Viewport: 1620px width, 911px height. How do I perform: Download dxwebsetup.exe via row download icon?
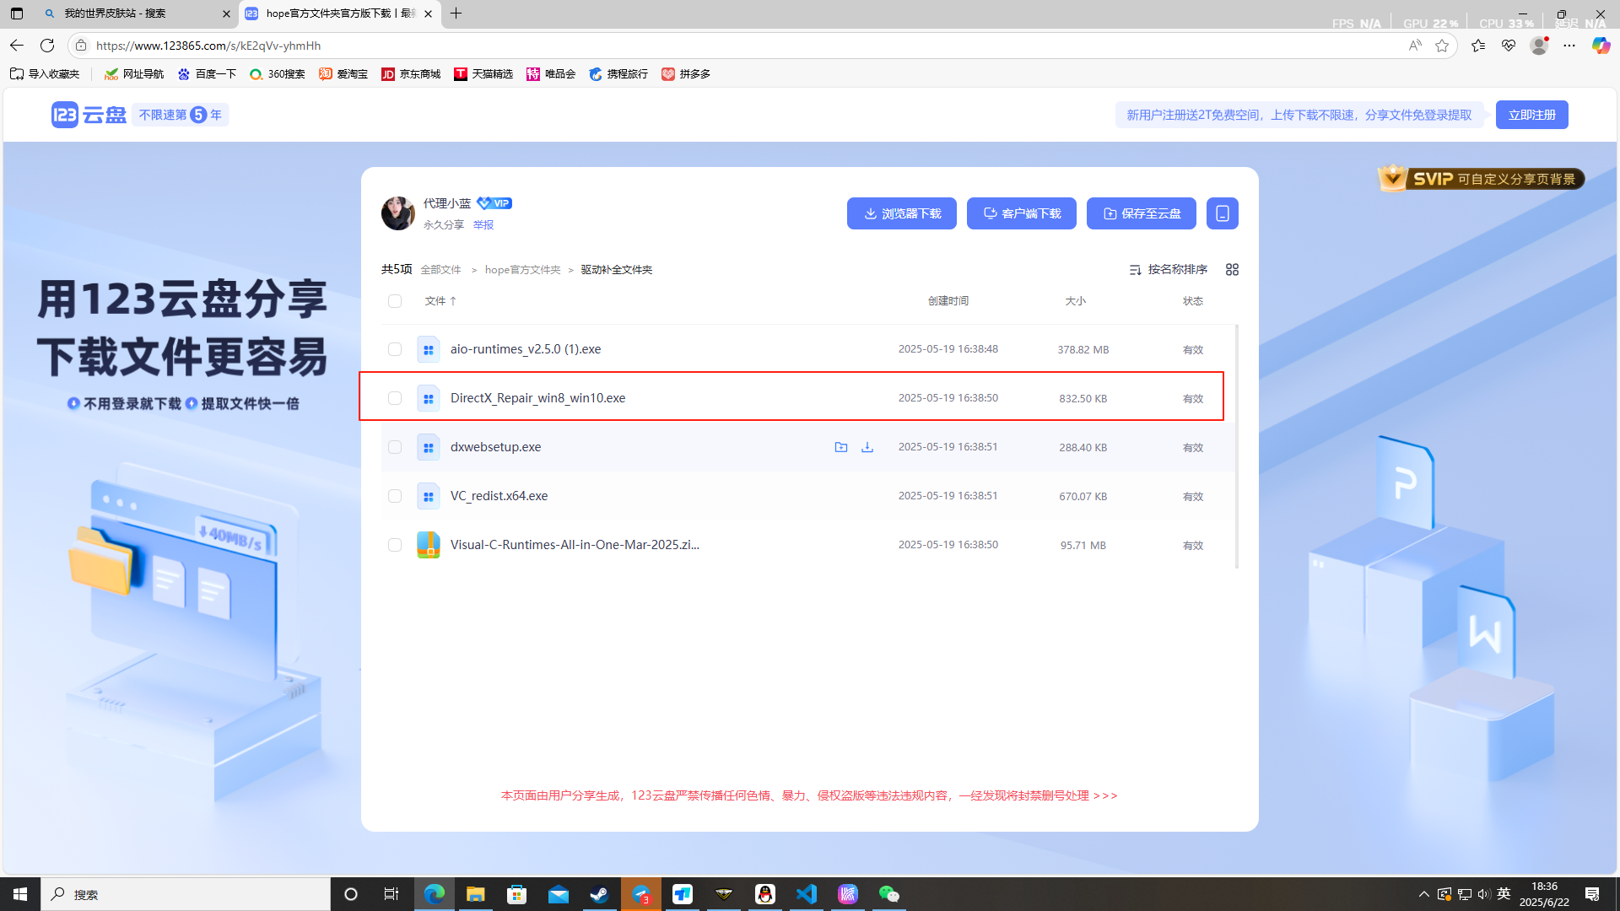click(867, 447)
